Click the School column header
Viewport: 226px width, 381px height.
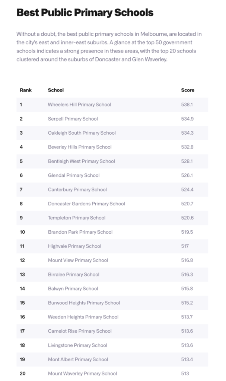tap(56, 90)
